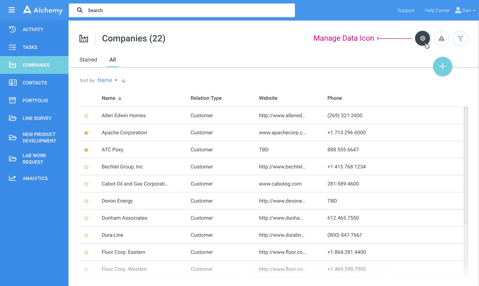Open the Support link
This screenshot has width=479, height=286.
coord(406,10)
